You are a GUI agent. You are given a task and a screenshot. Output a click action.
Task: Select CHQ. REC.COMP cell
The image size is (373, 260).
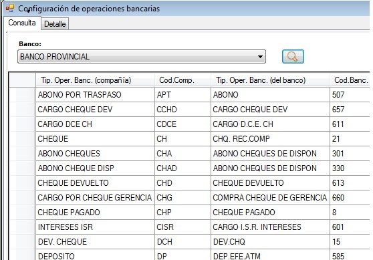(270, 139)
